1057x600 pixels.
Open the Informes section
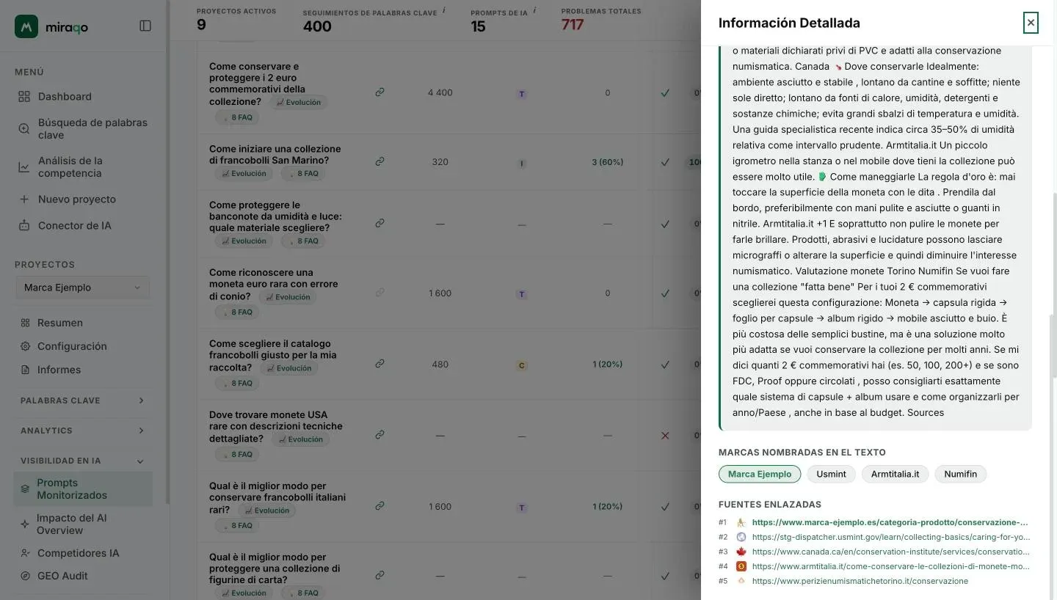pyautogui.click(x=83, y=370)
